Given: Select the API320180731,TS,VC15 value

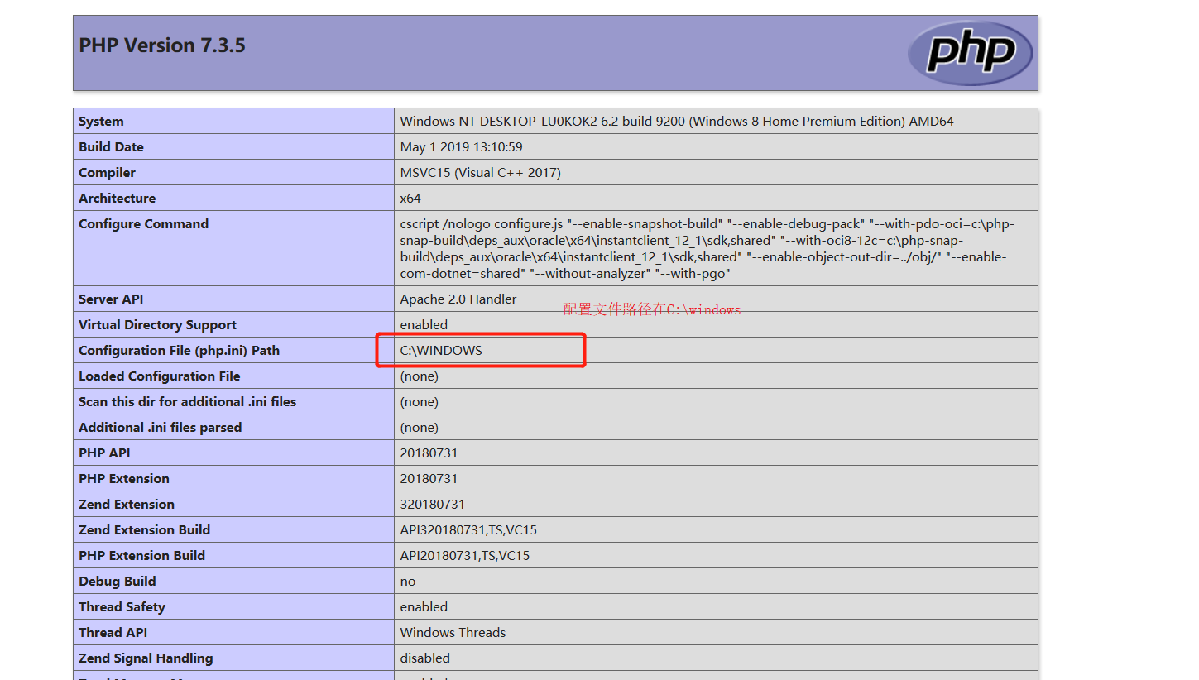Looking at the screenshot, I should coord(468,530).
